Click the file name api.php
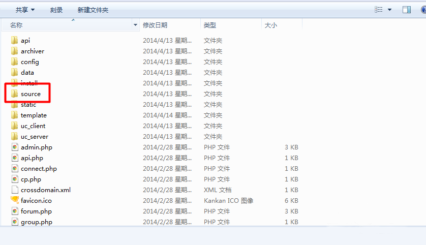Screen dimensions: 426x245 coord(32,158)
